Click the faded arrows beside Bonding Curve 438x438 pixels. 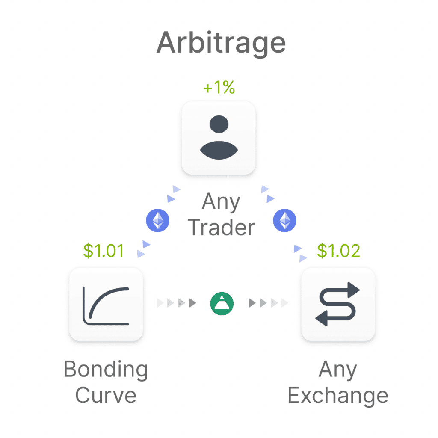166,303
